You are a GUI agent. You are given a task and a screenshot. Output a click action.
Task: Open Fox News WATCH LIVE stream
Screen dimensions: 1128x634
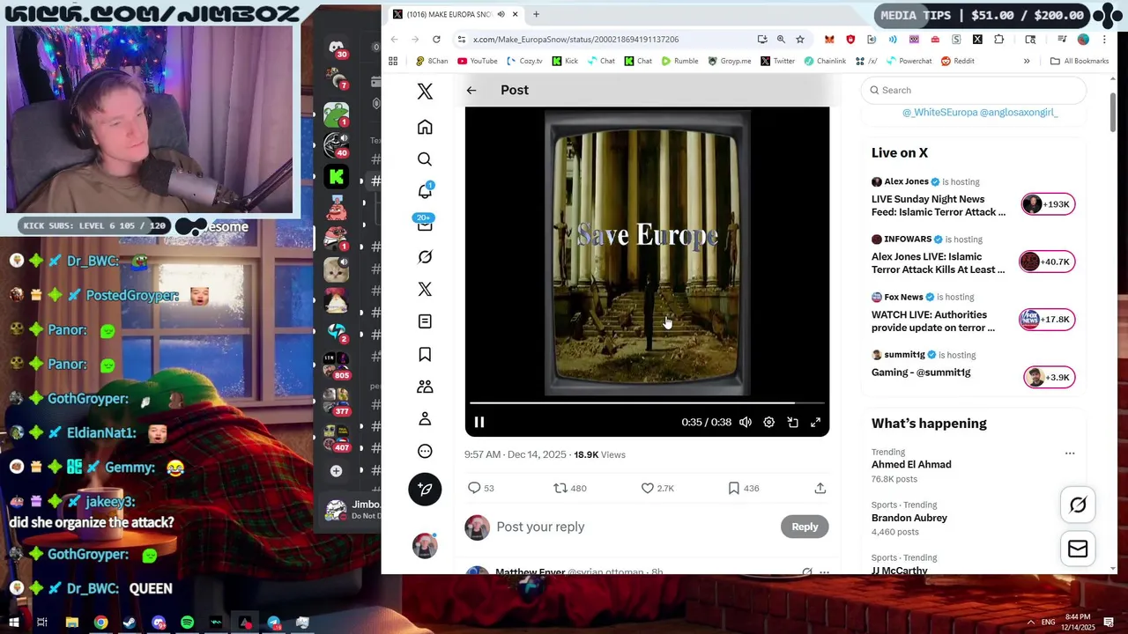point(973,313)
